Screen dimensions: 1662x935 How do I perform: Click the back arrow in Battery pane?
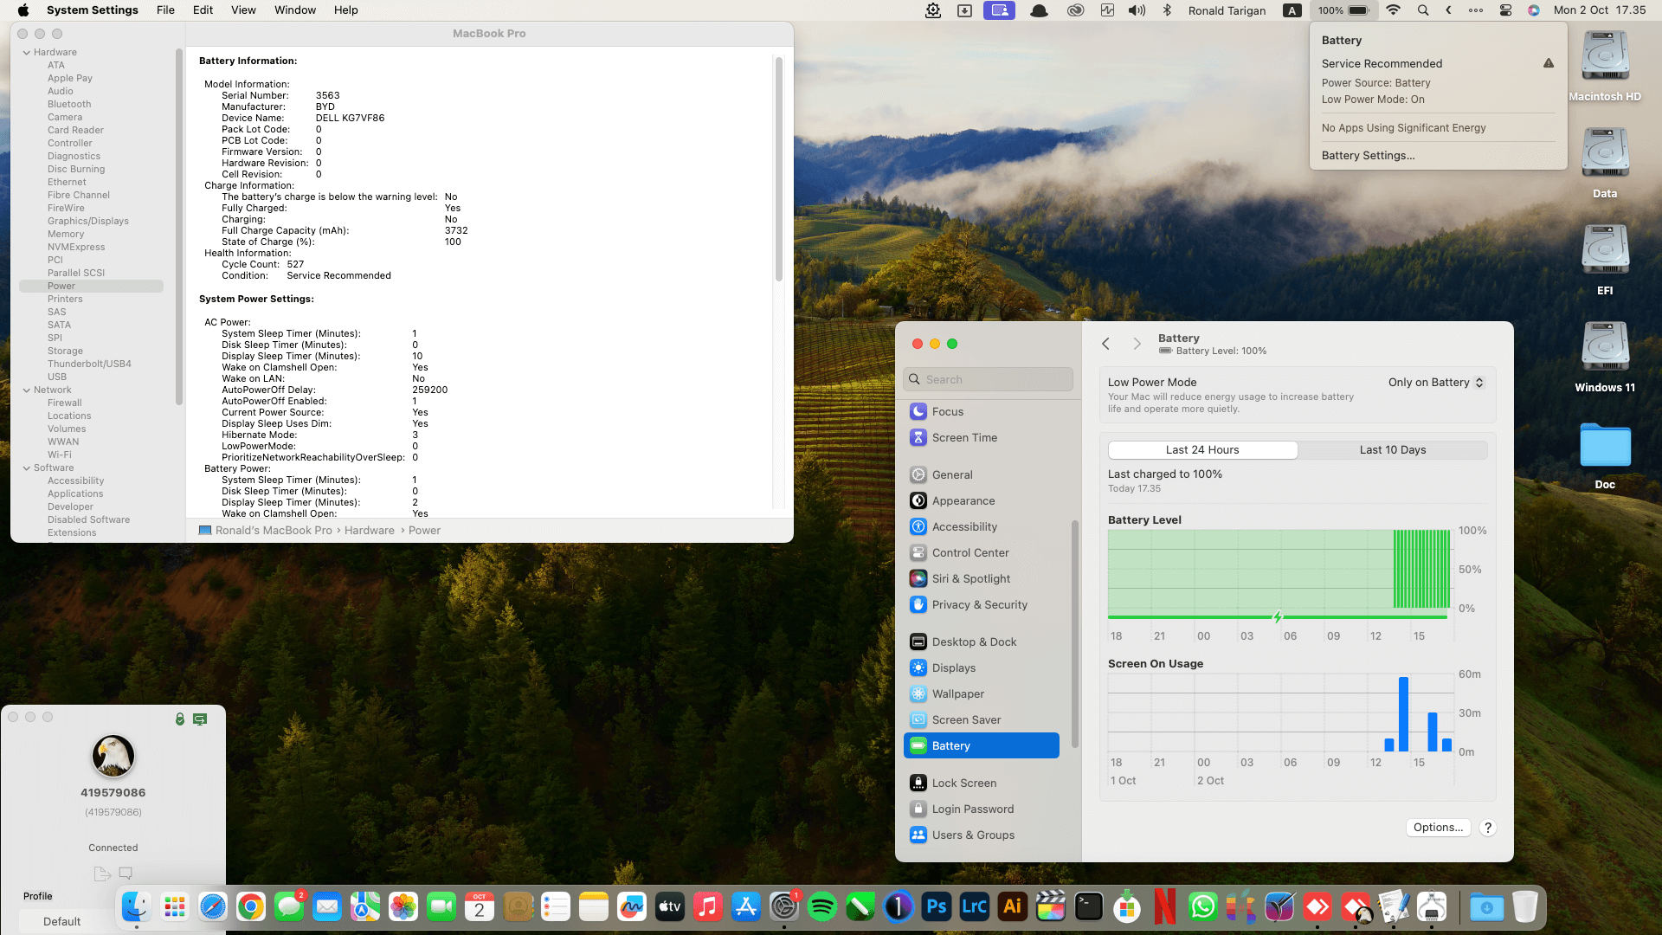point(1105,344)
